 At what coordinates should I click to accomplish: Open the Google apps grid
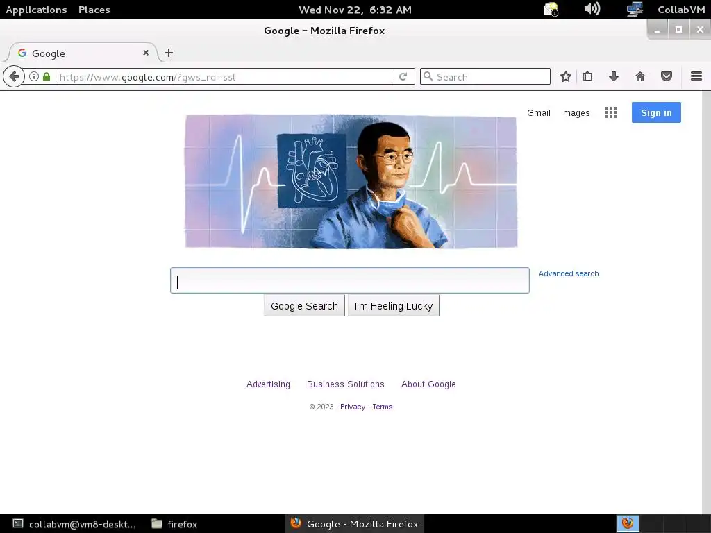(x=611, y=113)
